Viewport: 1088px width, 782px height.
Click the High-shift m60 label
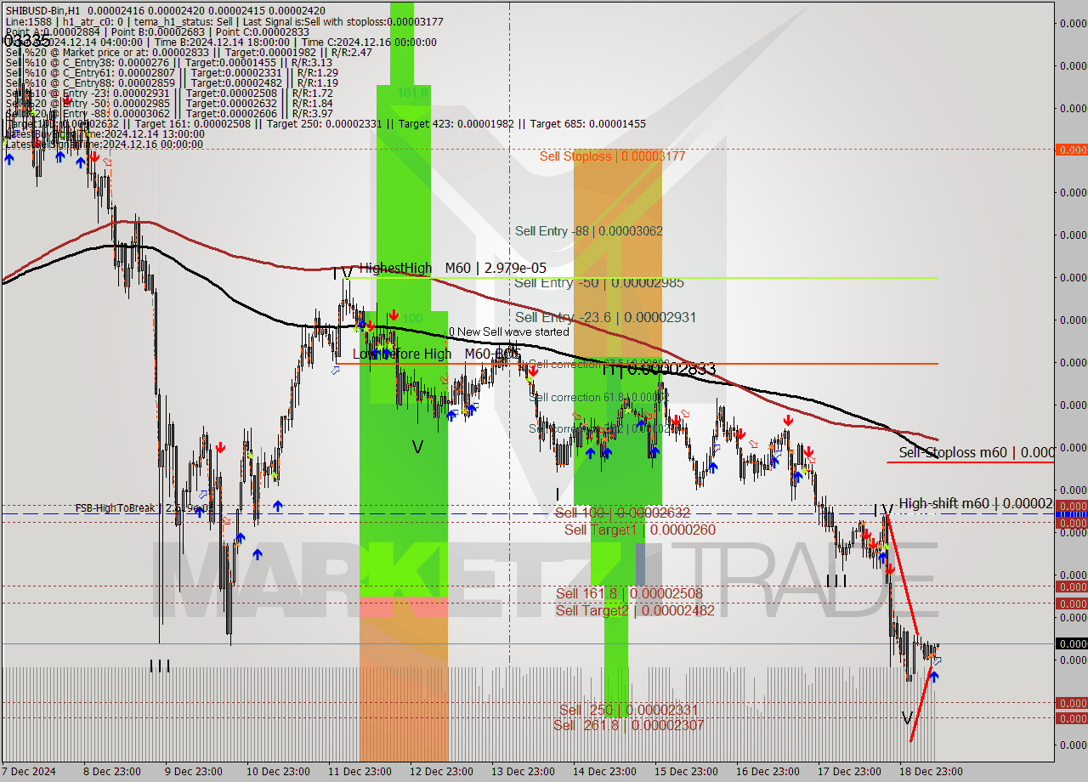pyautogui.click(x=976, y=503)
